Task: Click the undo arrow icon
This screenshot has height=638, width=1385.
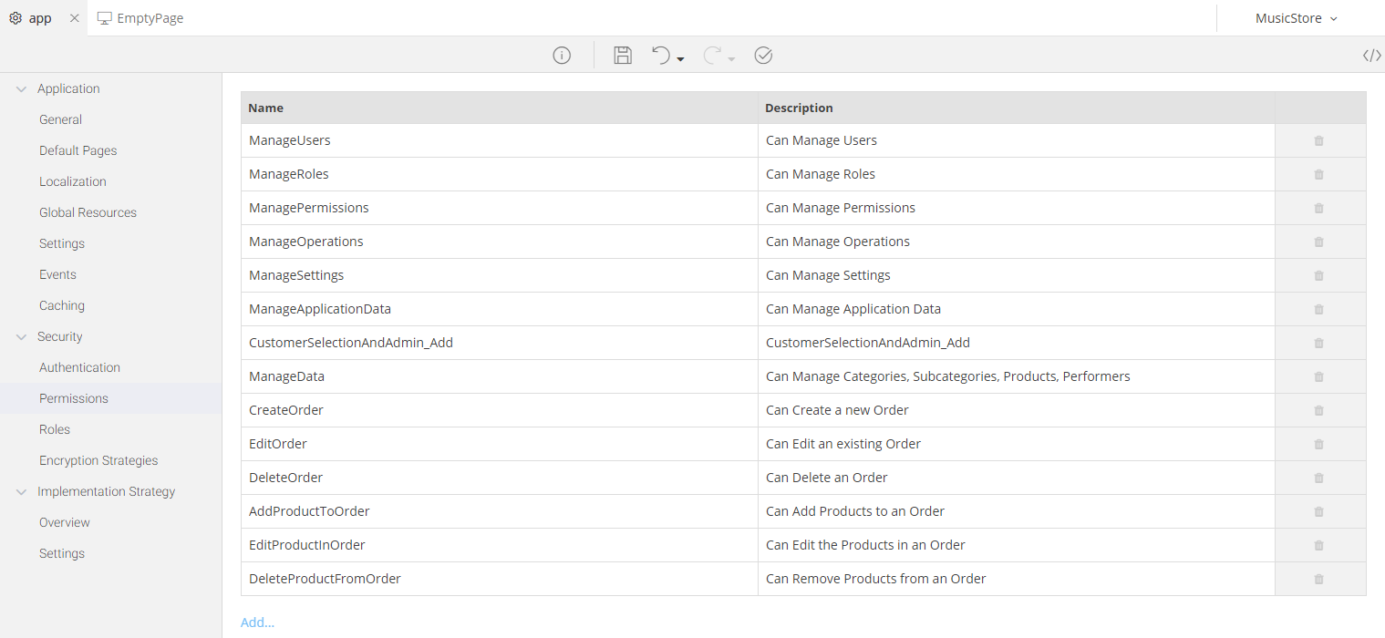Action: click(x=661, y=56)
